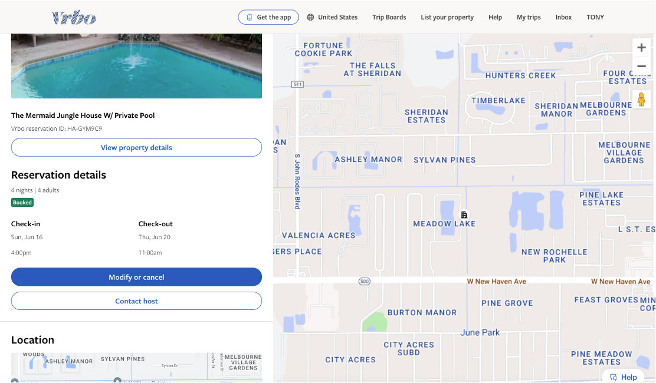Click Modify or cancel button
This screenshot has width=656, height=383.
pos(136,277)
